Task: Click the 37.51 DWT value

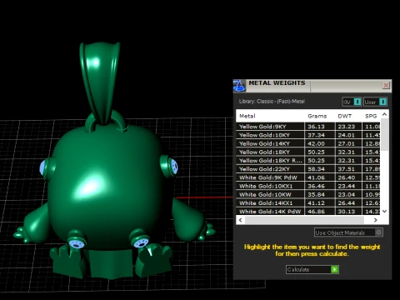Action: click(x=347, y=169)
